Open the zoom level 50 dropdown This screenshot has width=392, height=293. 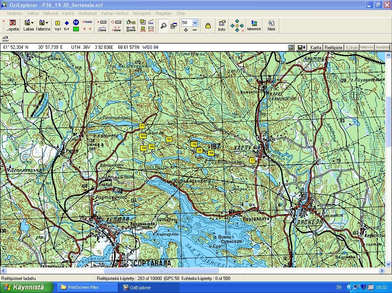pos(195,23)
